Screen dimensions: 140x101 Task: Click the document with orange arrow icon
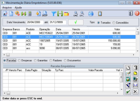point(38,14)
